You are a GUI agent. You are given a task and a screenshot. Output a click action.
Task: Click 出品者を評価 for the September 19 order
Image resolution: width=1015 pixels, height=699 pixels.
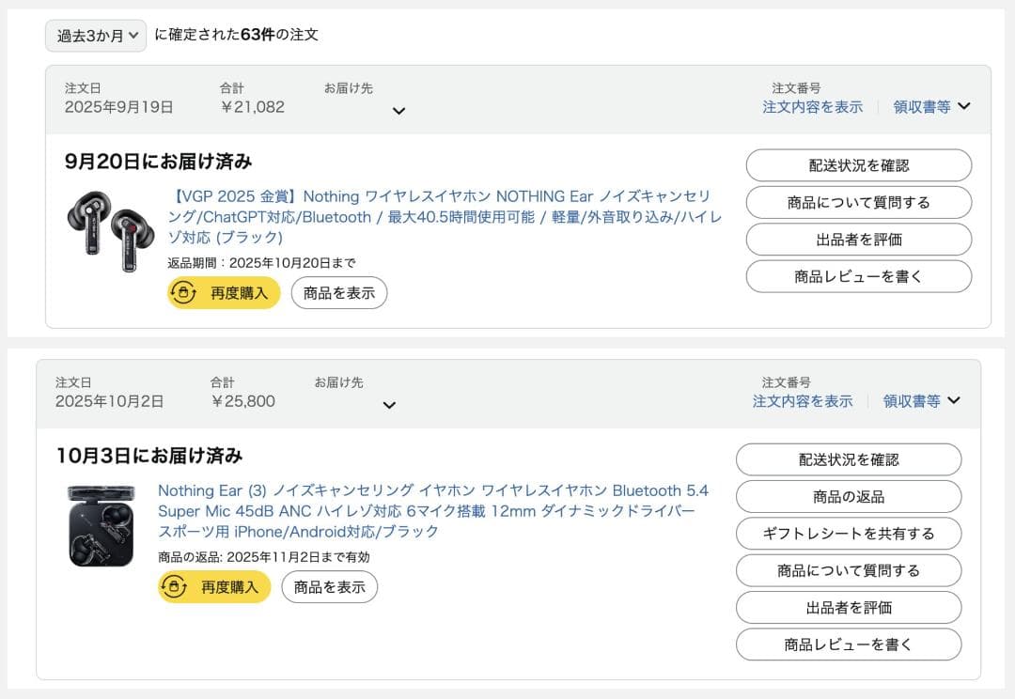coord(858,240)
